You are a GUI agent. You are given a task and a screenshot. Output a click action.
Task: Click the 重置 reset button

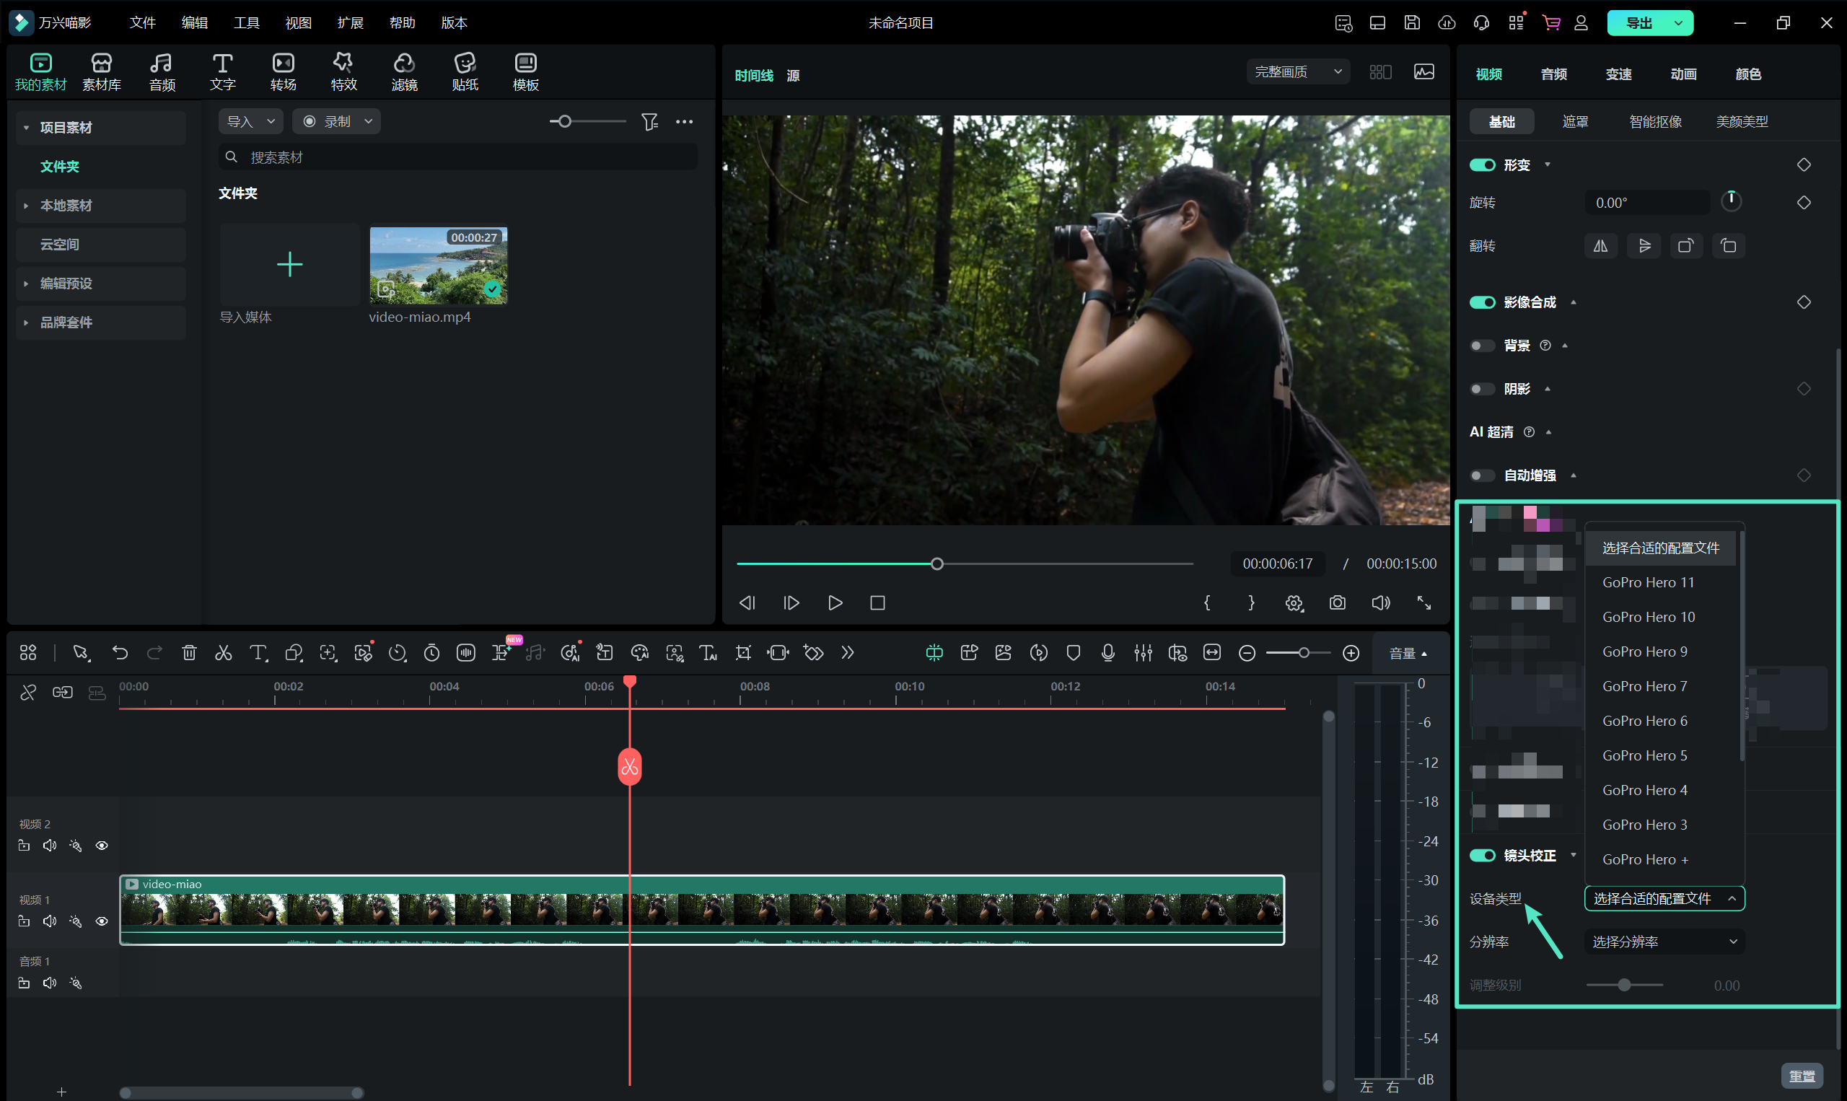pos(1801,1075)
